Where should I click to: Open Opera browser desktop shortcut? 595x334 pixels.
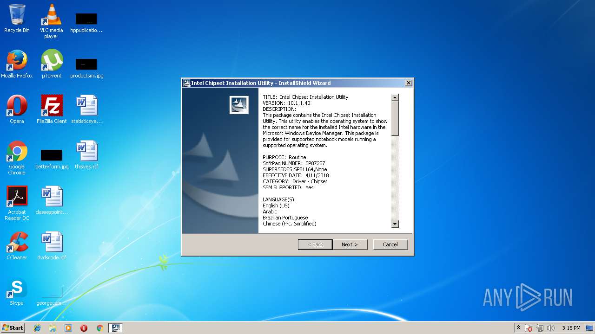17,109
